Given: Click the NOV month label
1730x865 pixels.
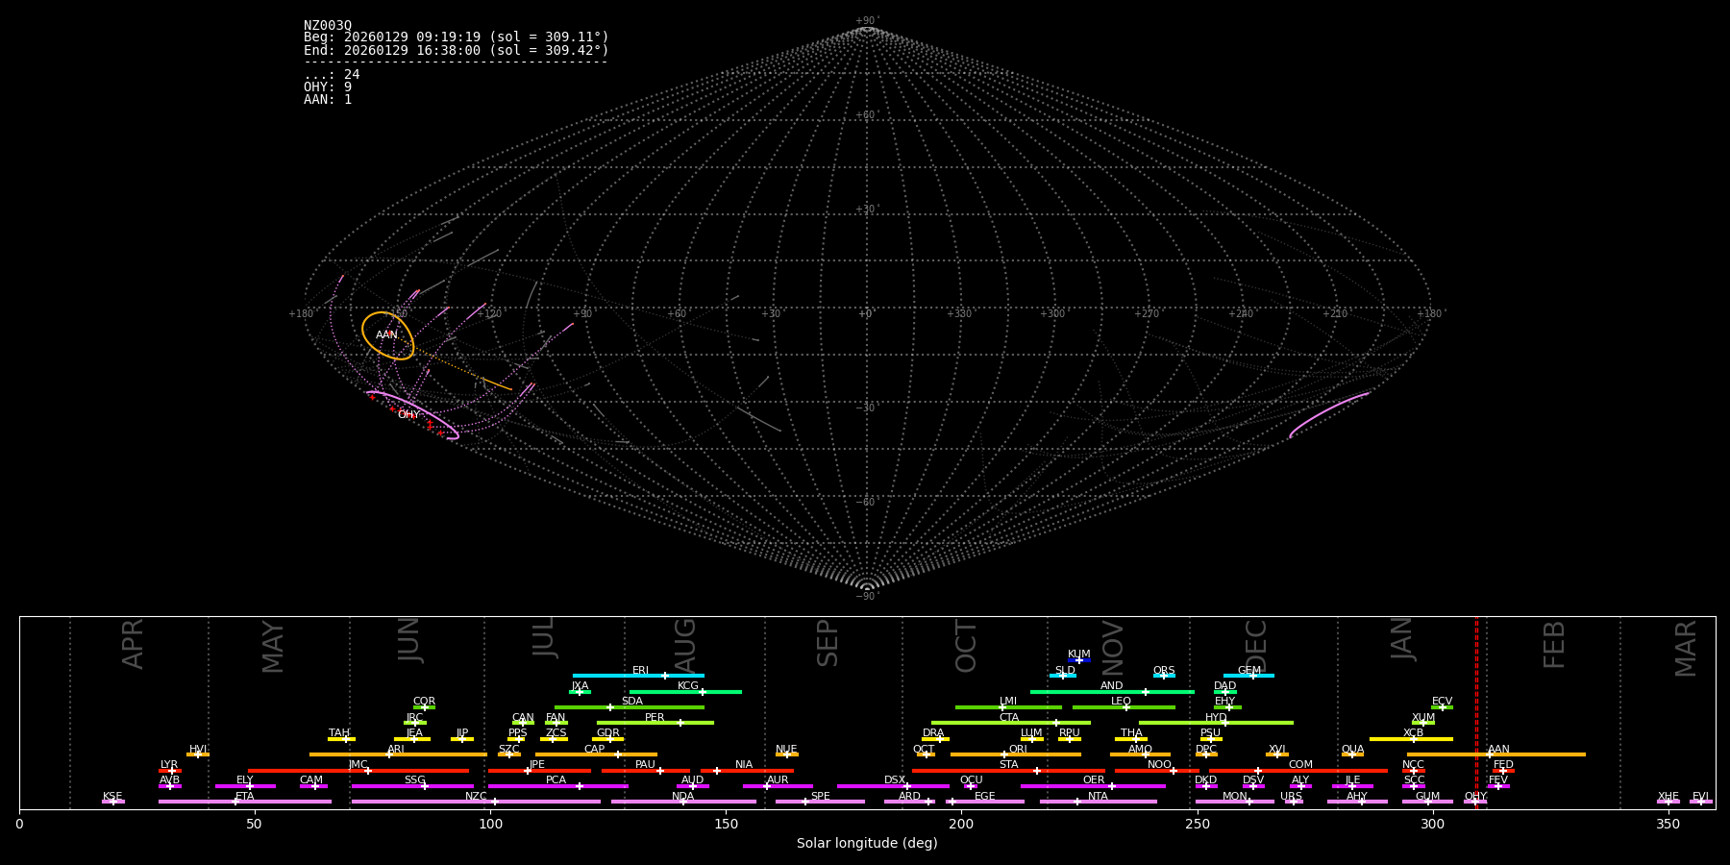Looking at the screenshot, I should (1112, 648).
